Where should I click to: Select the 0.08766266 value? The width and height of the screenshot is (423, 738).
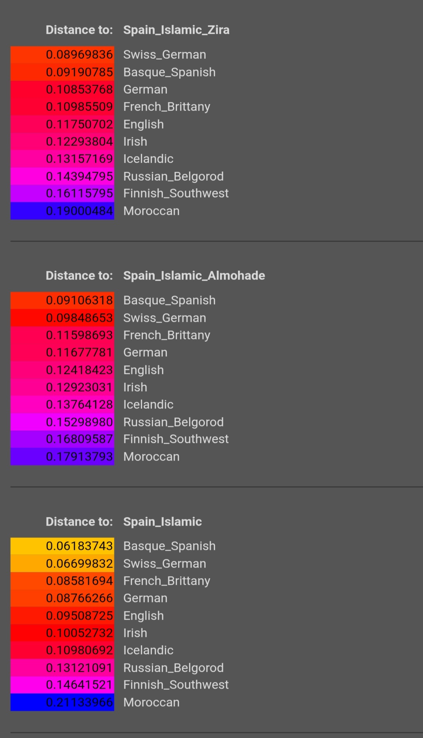tap(62, 598)
